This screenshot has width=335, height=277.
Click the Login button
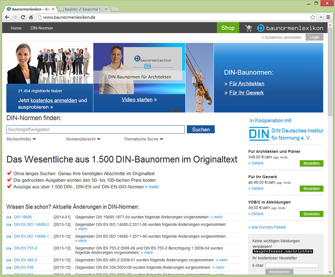click(x=314, y=37)
